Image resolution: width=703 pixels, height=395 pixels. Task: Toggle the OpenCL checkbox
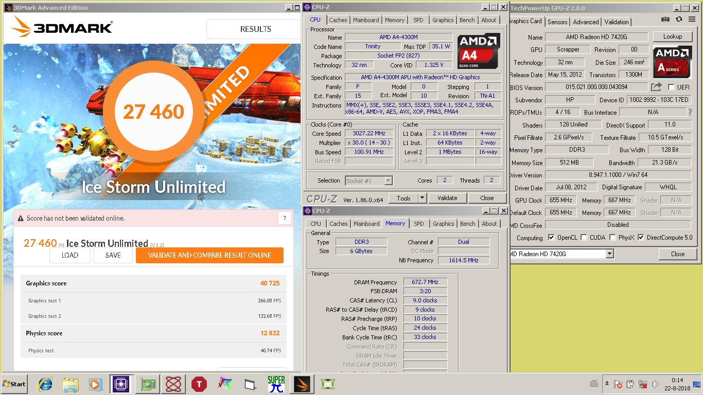click(x=552, y=238)
